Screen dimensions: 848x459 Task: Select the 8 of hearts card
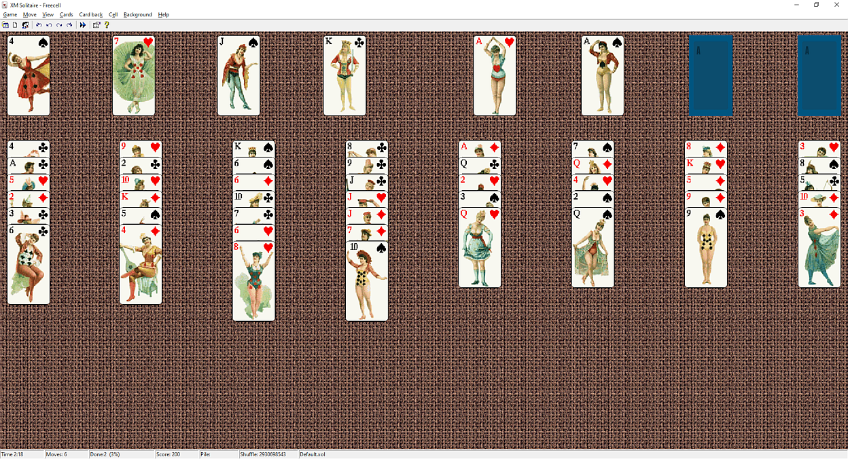pos(254,281)
